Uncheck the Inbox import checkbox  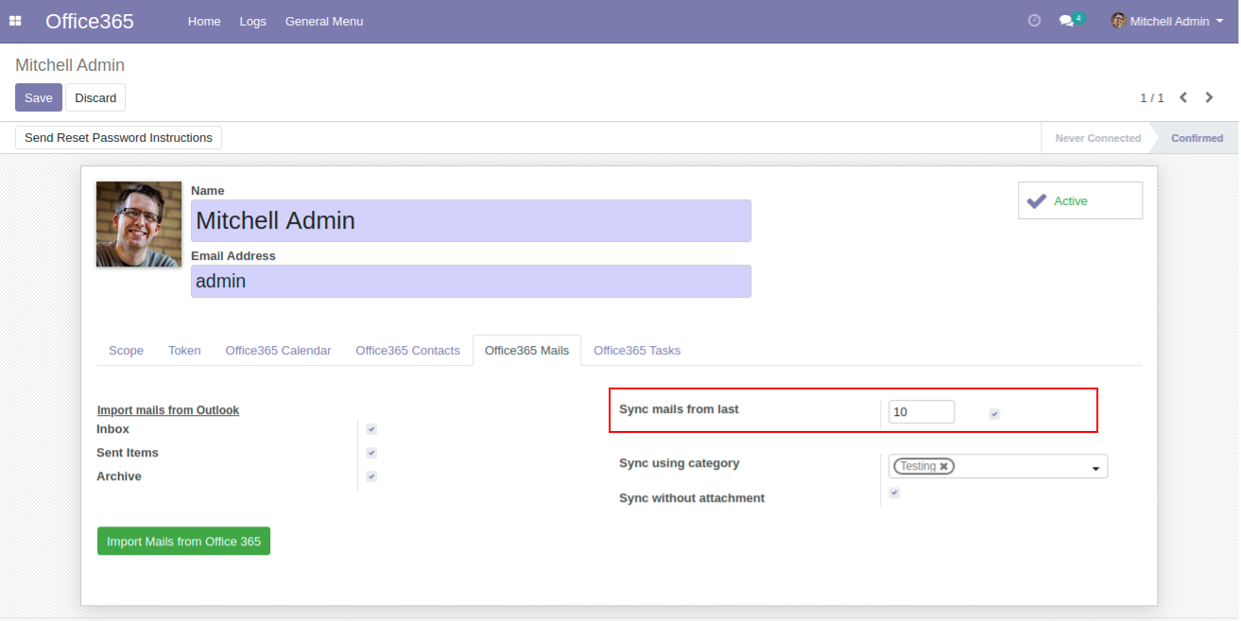click(371, 429)
